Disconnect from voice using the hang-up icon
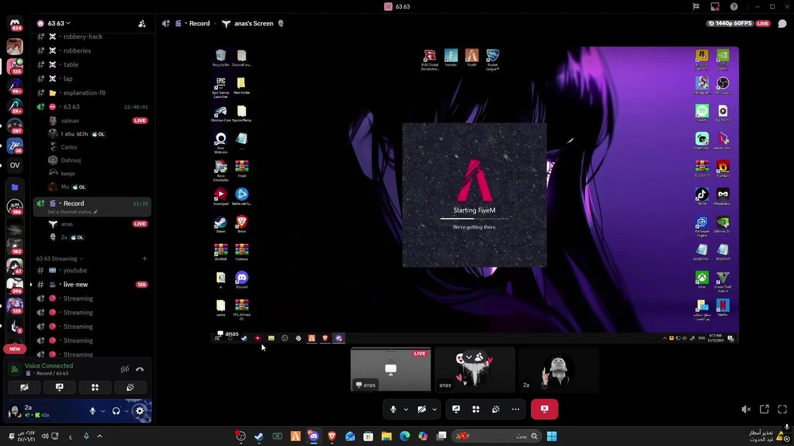 (x=140, y=369)
